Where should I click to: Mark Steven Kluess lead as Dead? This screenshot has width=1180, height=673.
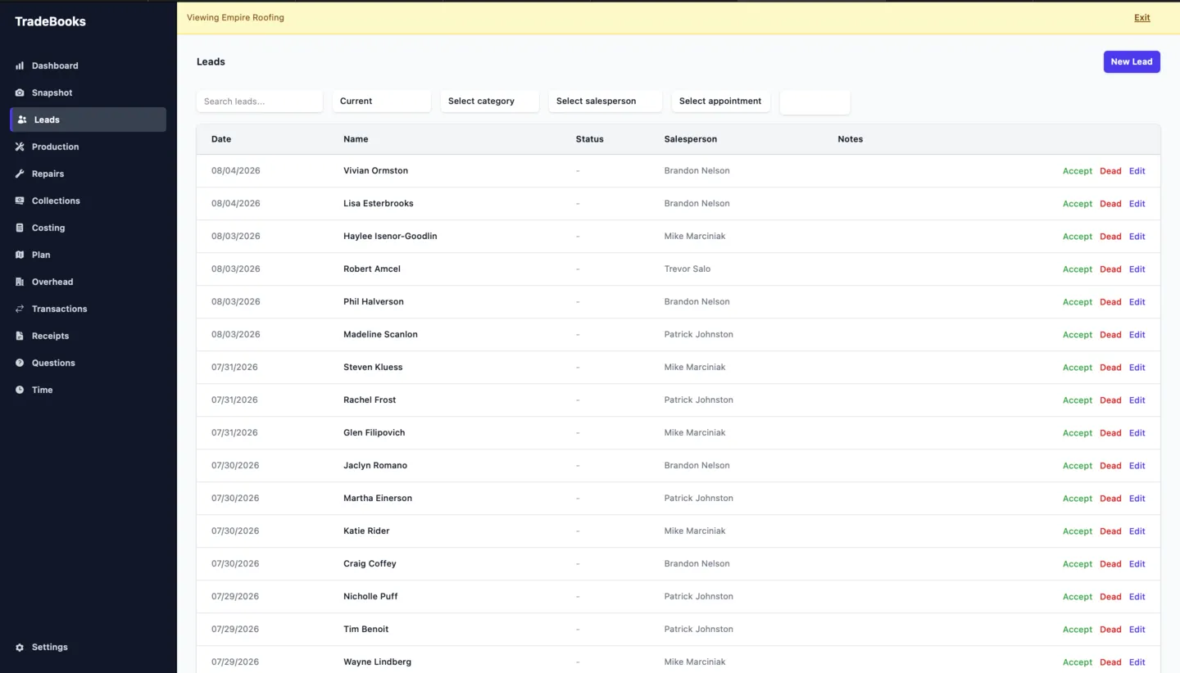click(x=1110, y=368)
